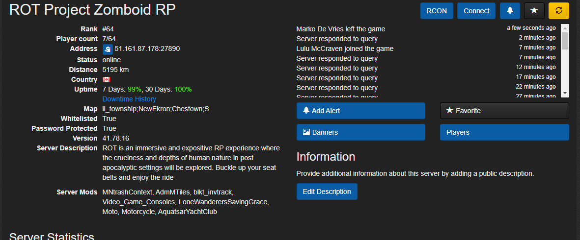Open Banners button
The image size is (580, 240).
tap(360, 132)
